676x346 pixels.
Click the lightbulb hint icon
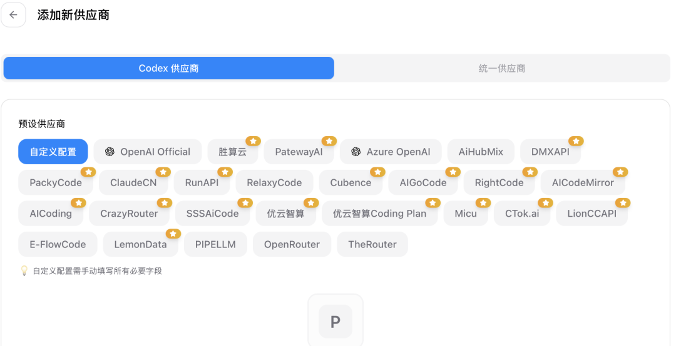[24, 270]
